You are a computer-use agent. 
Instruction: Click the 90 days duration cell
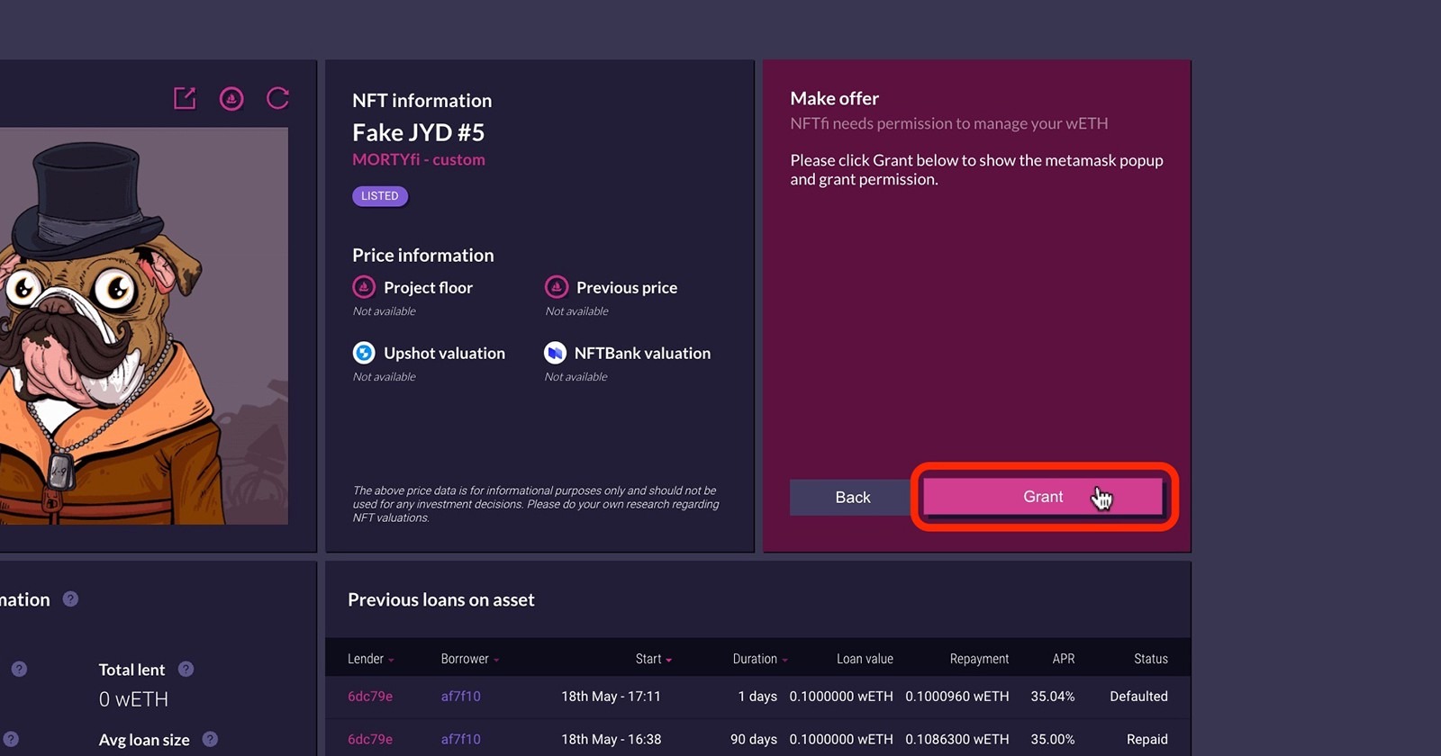[x=754, y=739]
